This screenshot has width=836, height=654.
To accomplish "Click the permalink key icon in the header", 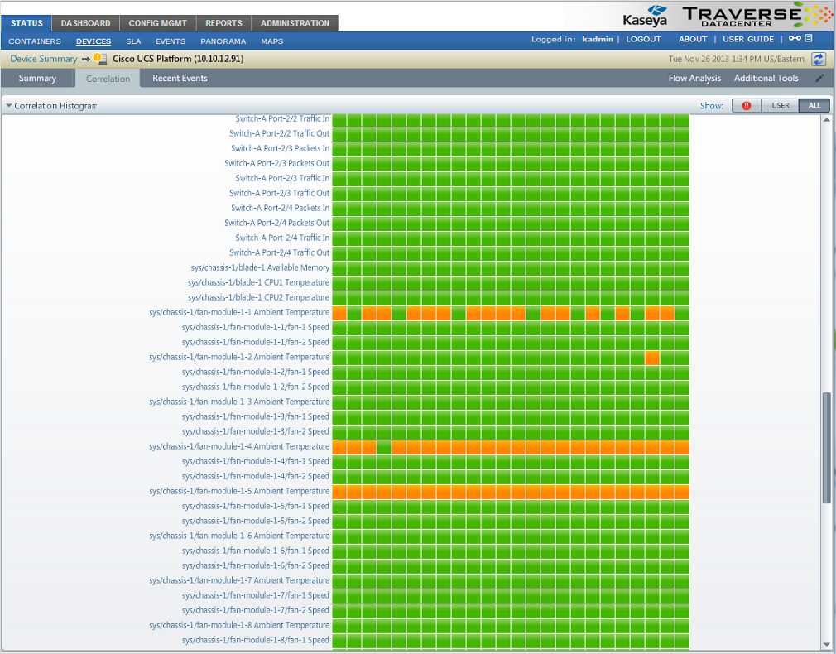I will 795,38.
